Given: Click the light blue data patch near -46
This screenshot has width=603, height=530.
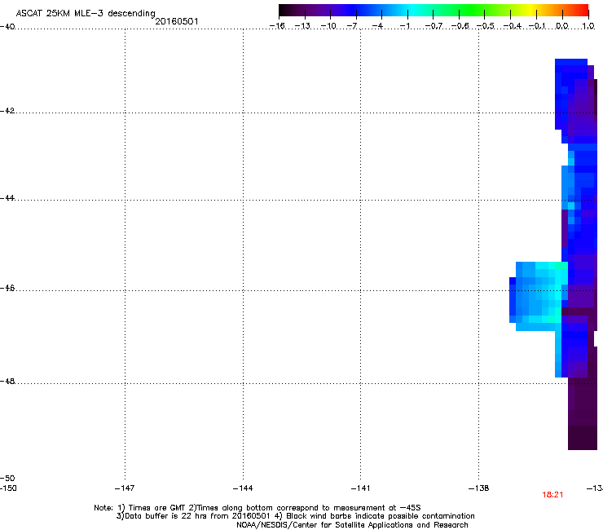Looking at the screenshot, I should [x=539, y=296].
